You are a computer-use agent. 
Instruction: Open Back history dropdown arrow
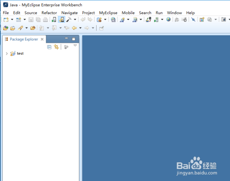pyautogui.click(x=80, y=28)
